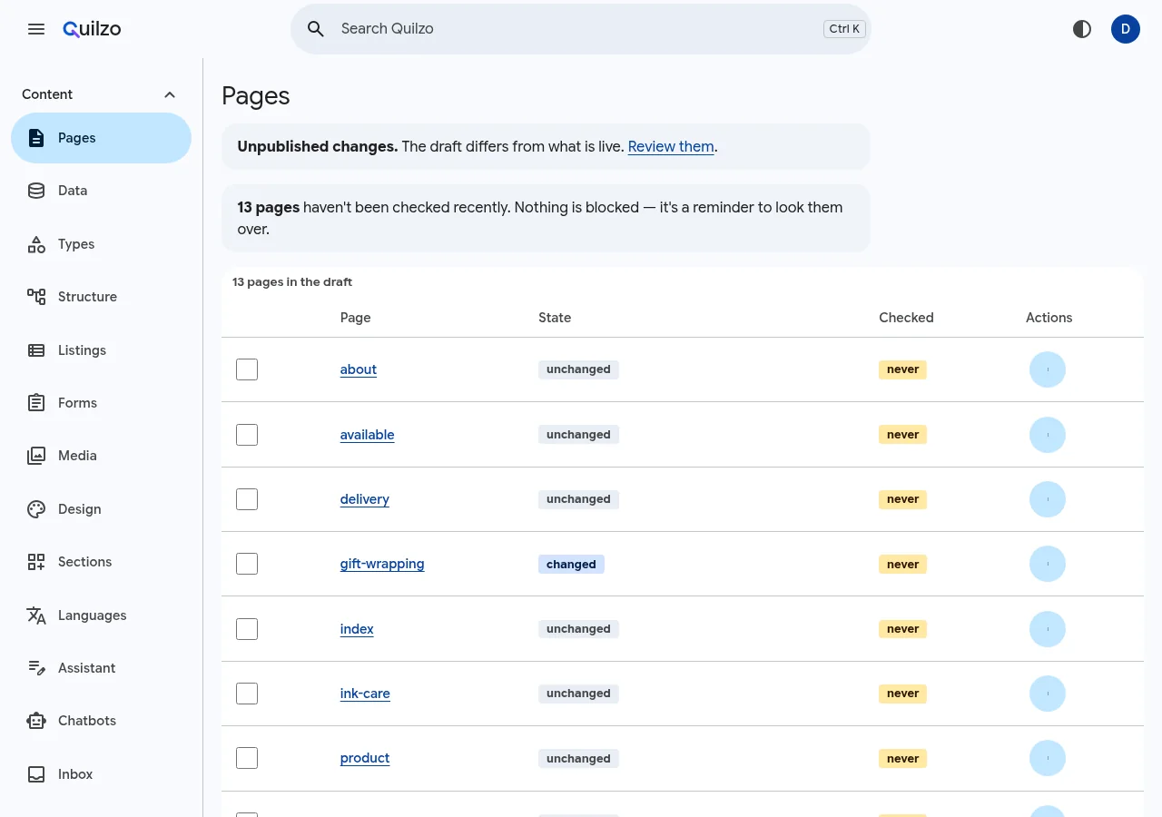The width and height of the screenshot is (1162, 817).
Task: Check the product page checkbox
Action: (x=247, y=758)
